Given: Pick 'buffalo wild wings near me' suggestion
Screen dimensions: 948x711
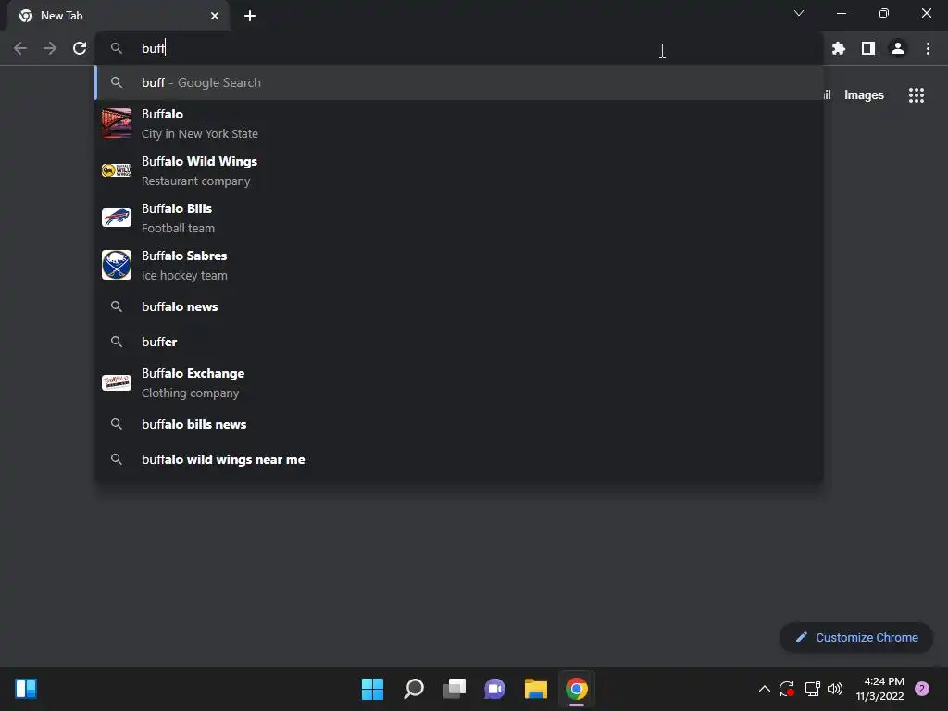Looking at the screenshot, I should pos(459,459).
